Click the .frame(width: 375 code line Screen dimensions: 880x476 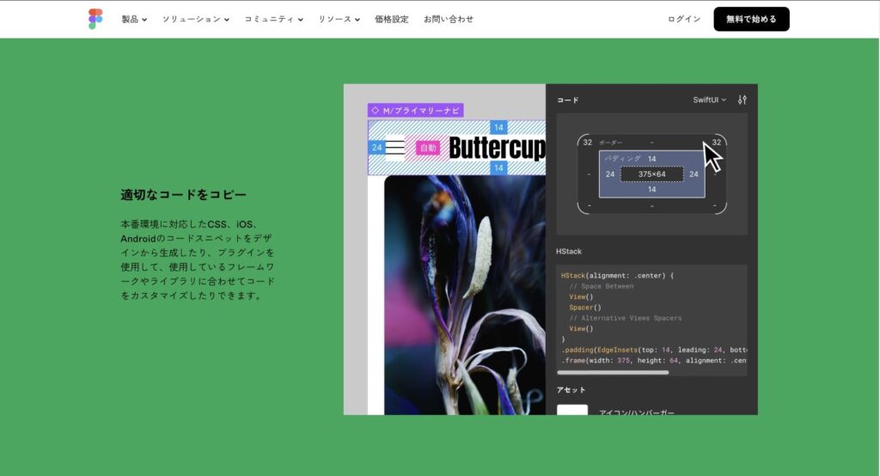pos(654,360)
